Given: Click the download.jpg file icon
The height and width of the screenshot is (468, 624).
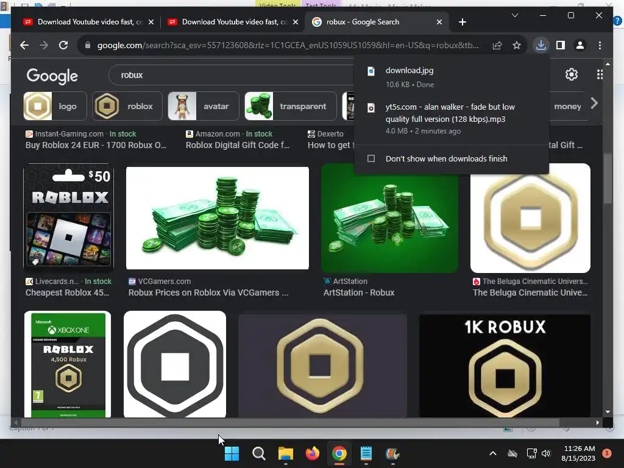Looking at the screenshot, I should pos(371,71).
